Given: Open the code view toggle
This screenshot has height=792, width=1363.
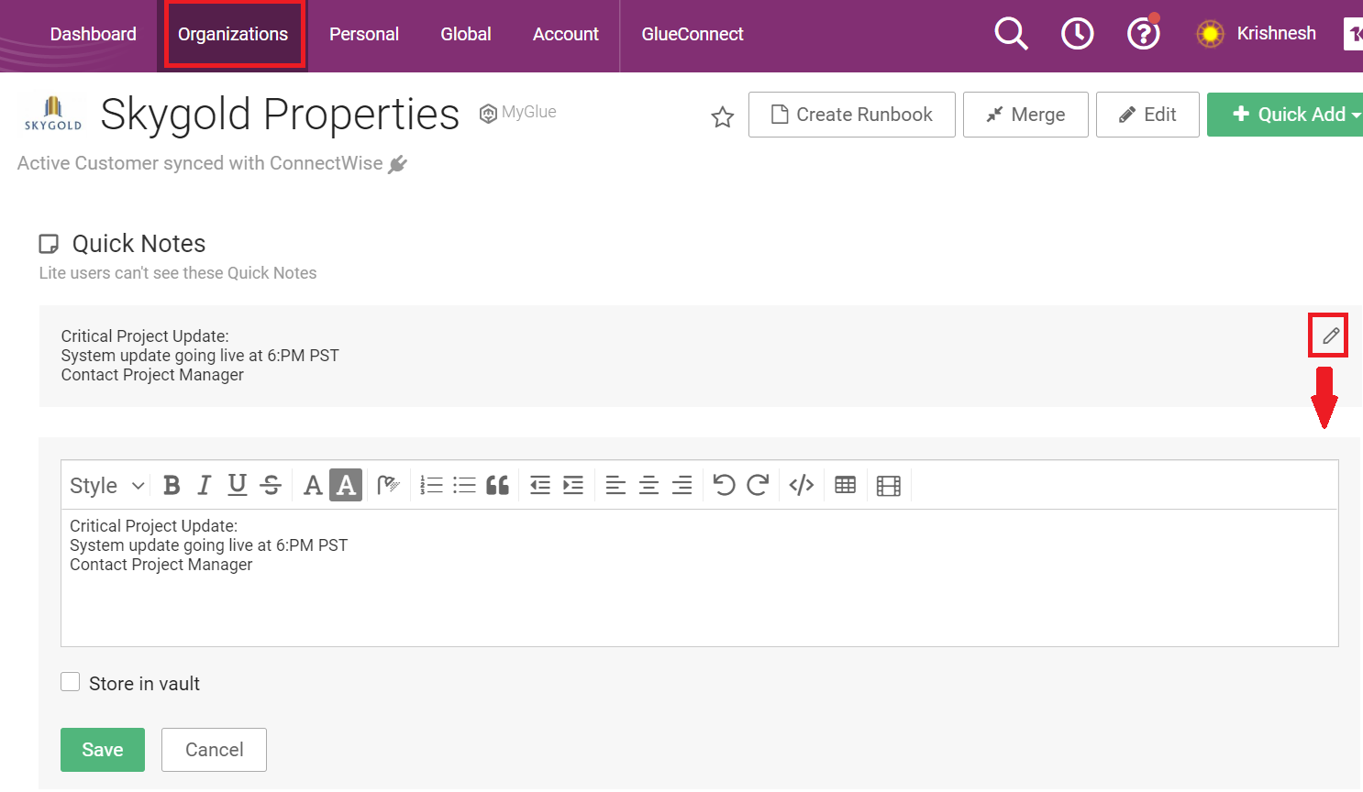Looking at the screenshot, I should (802, 485).
